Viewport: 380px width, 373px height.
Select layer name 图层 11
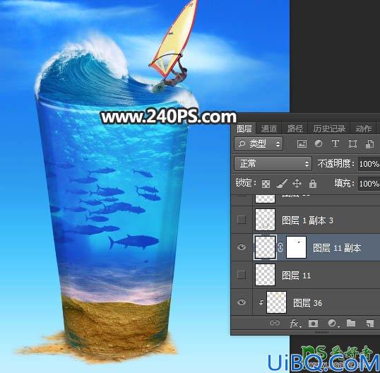(x=296, y=276)
